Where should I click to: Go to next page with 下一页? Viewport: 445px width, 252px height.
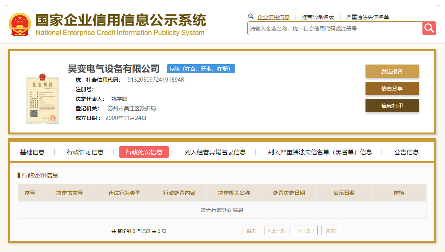point(305,231)
